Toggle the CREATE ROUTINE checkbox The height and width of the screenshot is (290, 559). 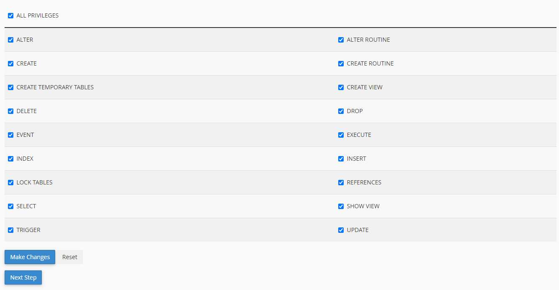pos(341,64)
